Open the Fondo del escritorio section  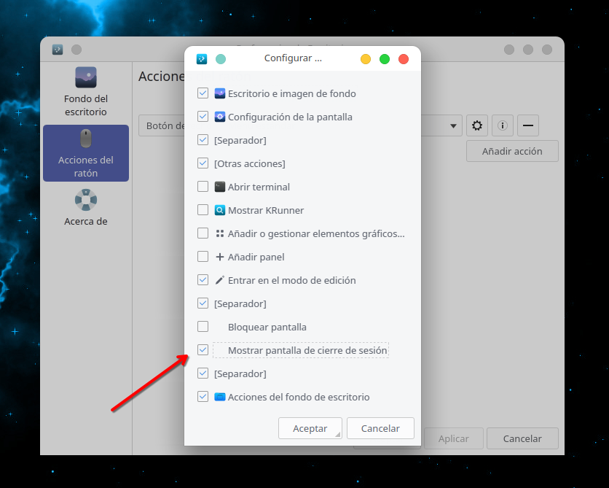86,92
